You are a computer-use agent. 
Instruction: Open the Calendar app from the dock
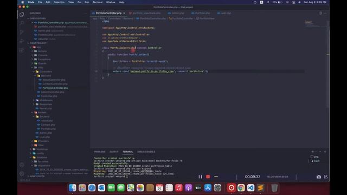pos(159,188)
